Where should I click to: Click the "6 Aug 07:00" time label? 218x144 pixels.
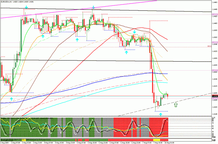coord(113,143)
